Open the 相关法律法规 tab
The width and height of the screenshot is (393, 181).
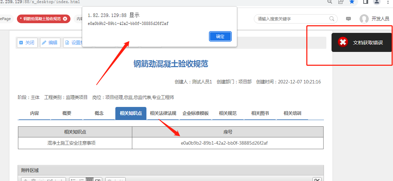tap(163, 113)
